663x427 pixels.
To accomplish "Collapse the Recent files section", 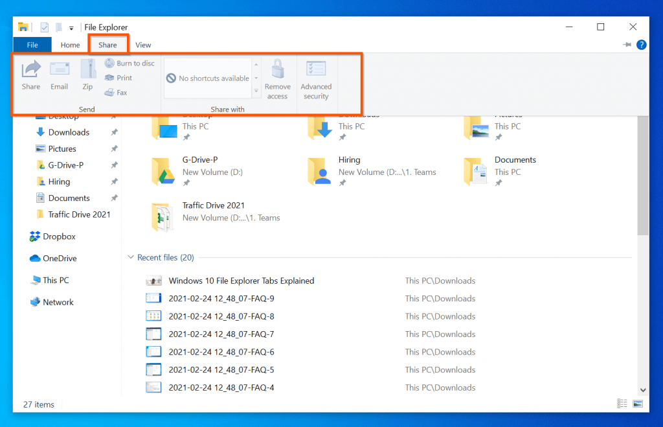I will point(131,257).
